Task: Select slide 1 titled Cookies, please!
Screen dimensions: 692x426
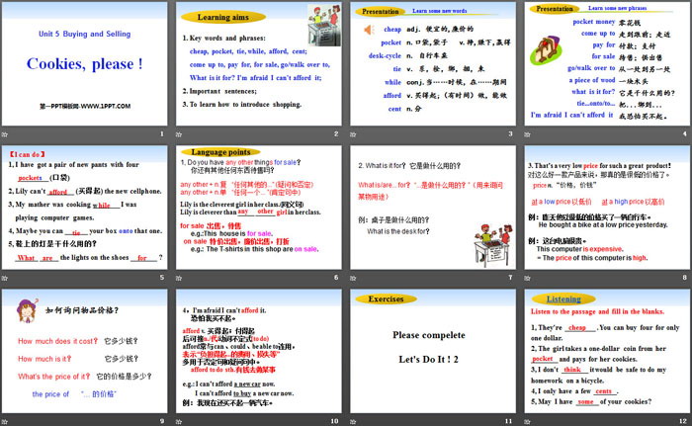Action: click(84, 63)
